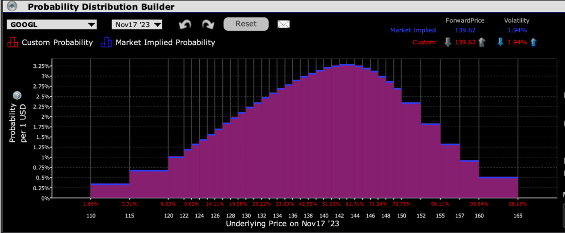
Task: Click the 160 price label on the x-axis
Action: (479, 216)
